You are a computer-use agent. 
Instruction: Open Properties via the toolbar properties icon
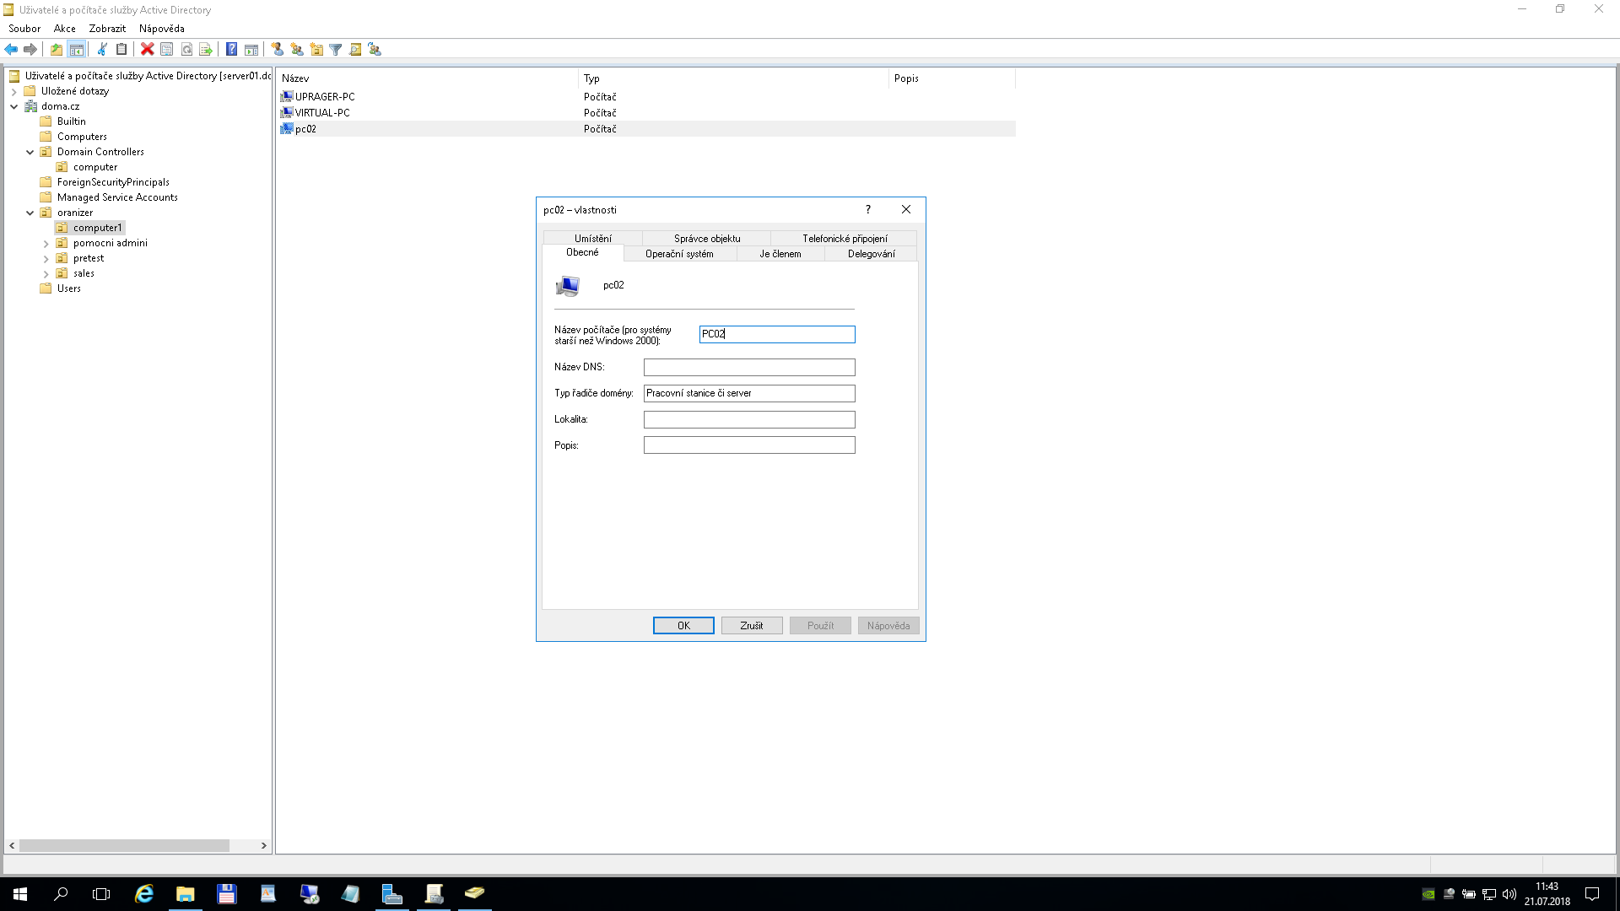pos(167,49)
